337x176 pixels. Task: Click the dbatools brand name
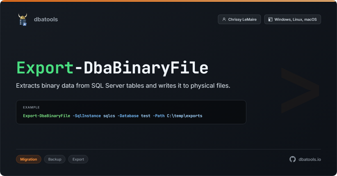46,19
